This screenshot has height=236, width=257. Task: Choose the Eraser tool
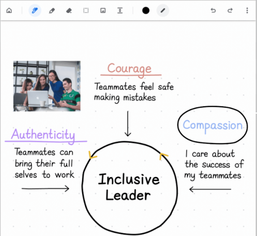69,11
